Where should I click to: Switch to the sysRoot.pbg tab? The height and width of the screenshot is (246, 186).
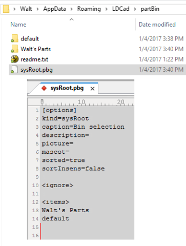pos(67,88)
